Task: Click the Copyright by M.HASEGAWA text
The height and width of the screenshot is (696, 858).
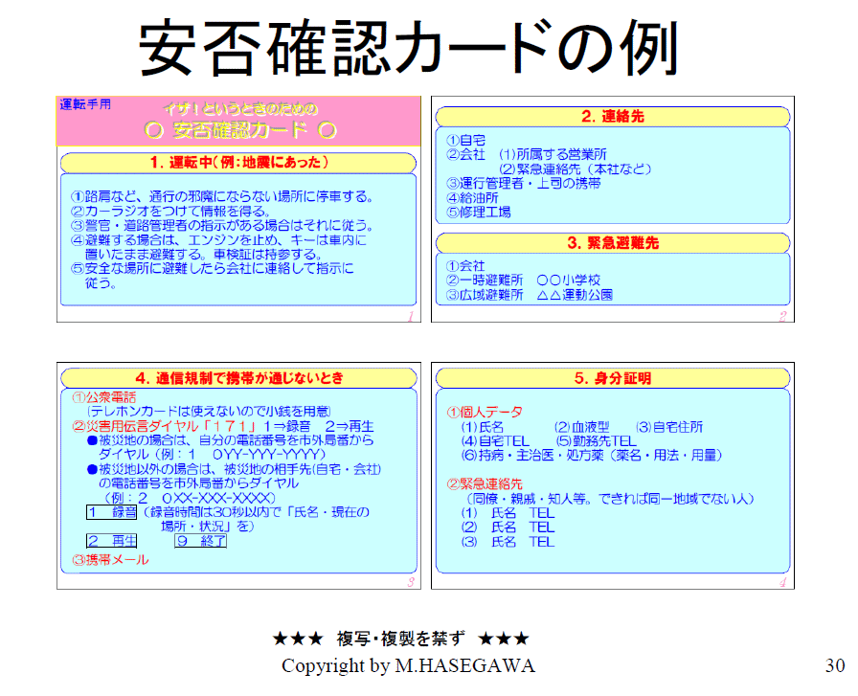Action: pos(408,665)
